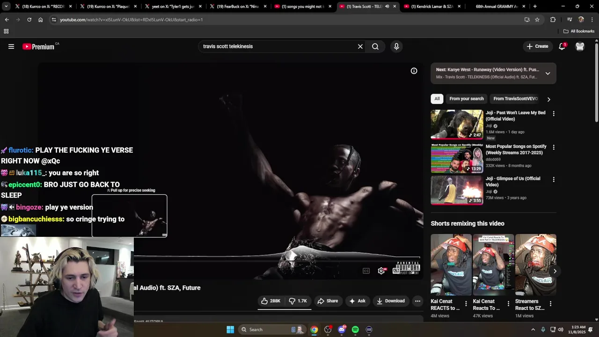Switch to the Kendrick Lamar & SZA tab
This screenshot has height=337, width=599.
tap(432, 7)
